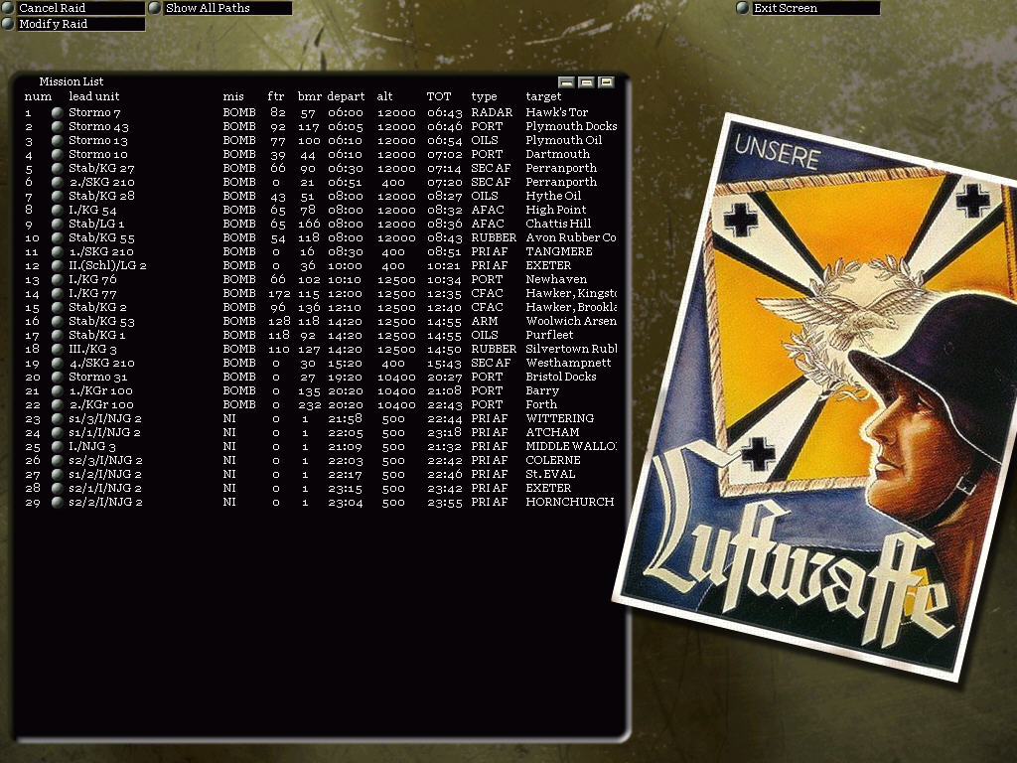
Task: Select the round bullet for Stormo 13
Action: tap(57, 140)
